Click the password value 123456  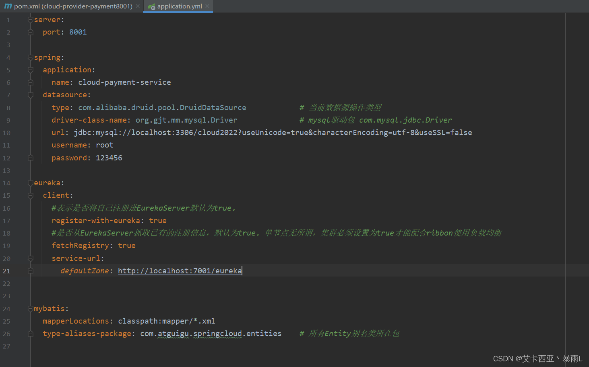pyautogui.click(x=109, y=158)
